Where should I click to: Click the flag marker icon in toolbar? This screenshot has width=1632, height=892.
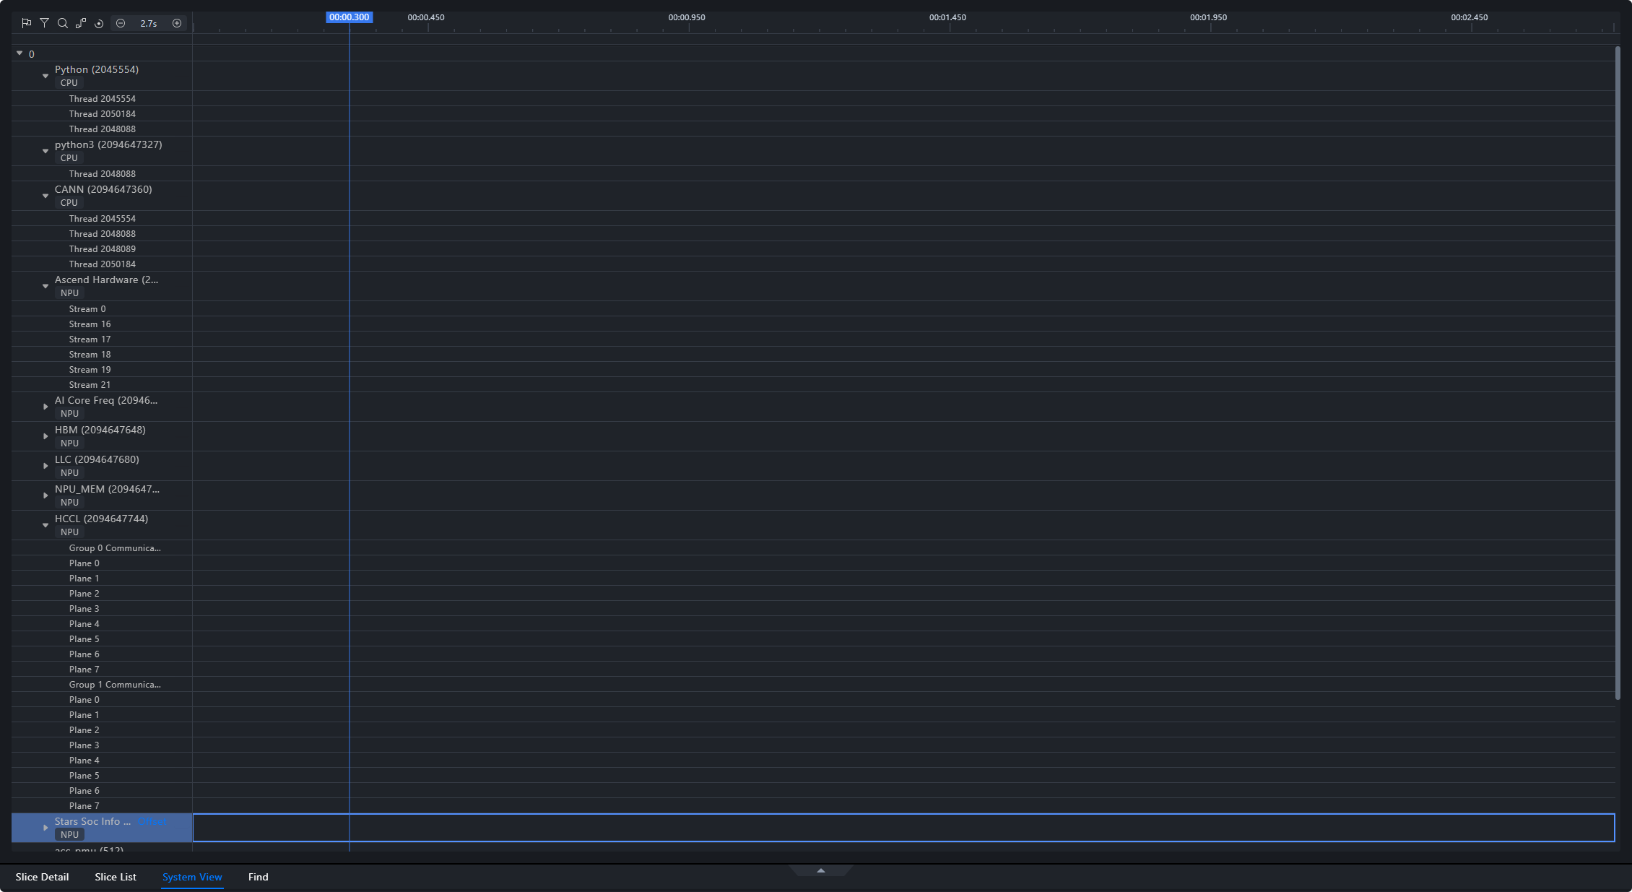point(27,23)
